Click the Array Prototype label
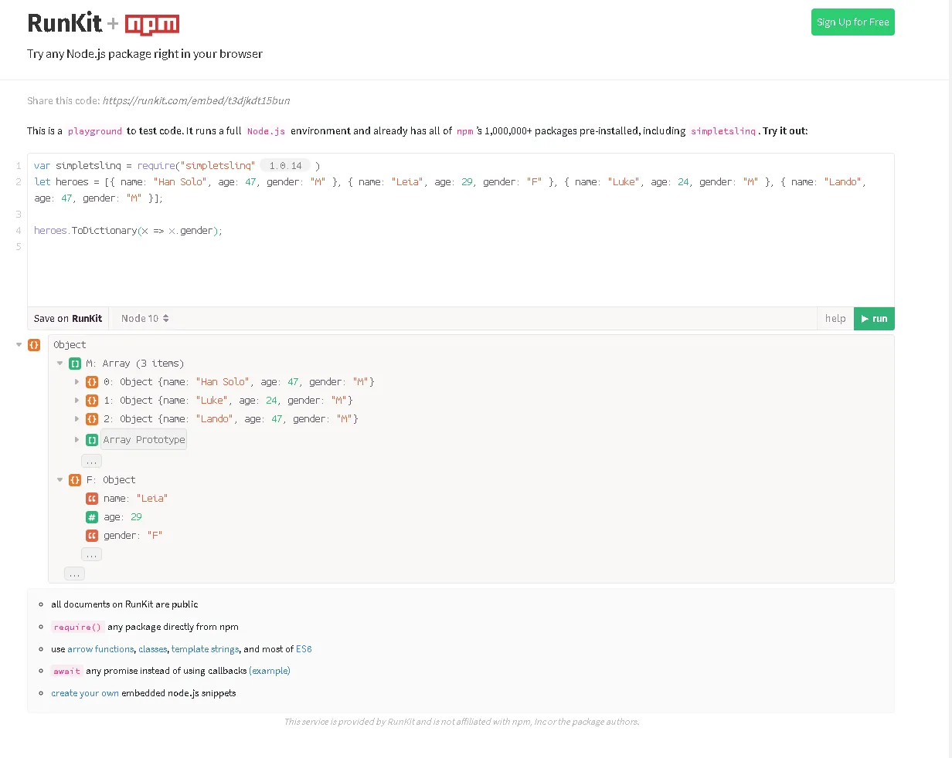 [144, 440]
